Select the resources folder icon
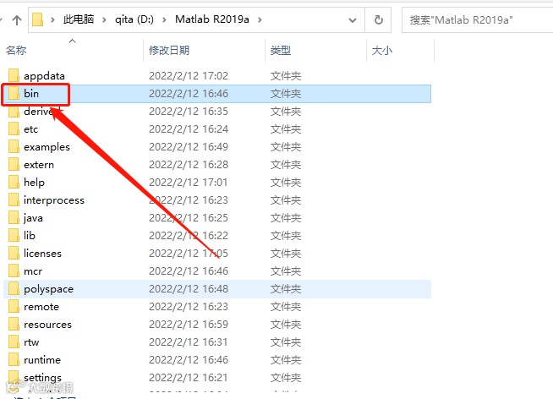The height and width of the screenshot is (399, 553). [14, 324]
